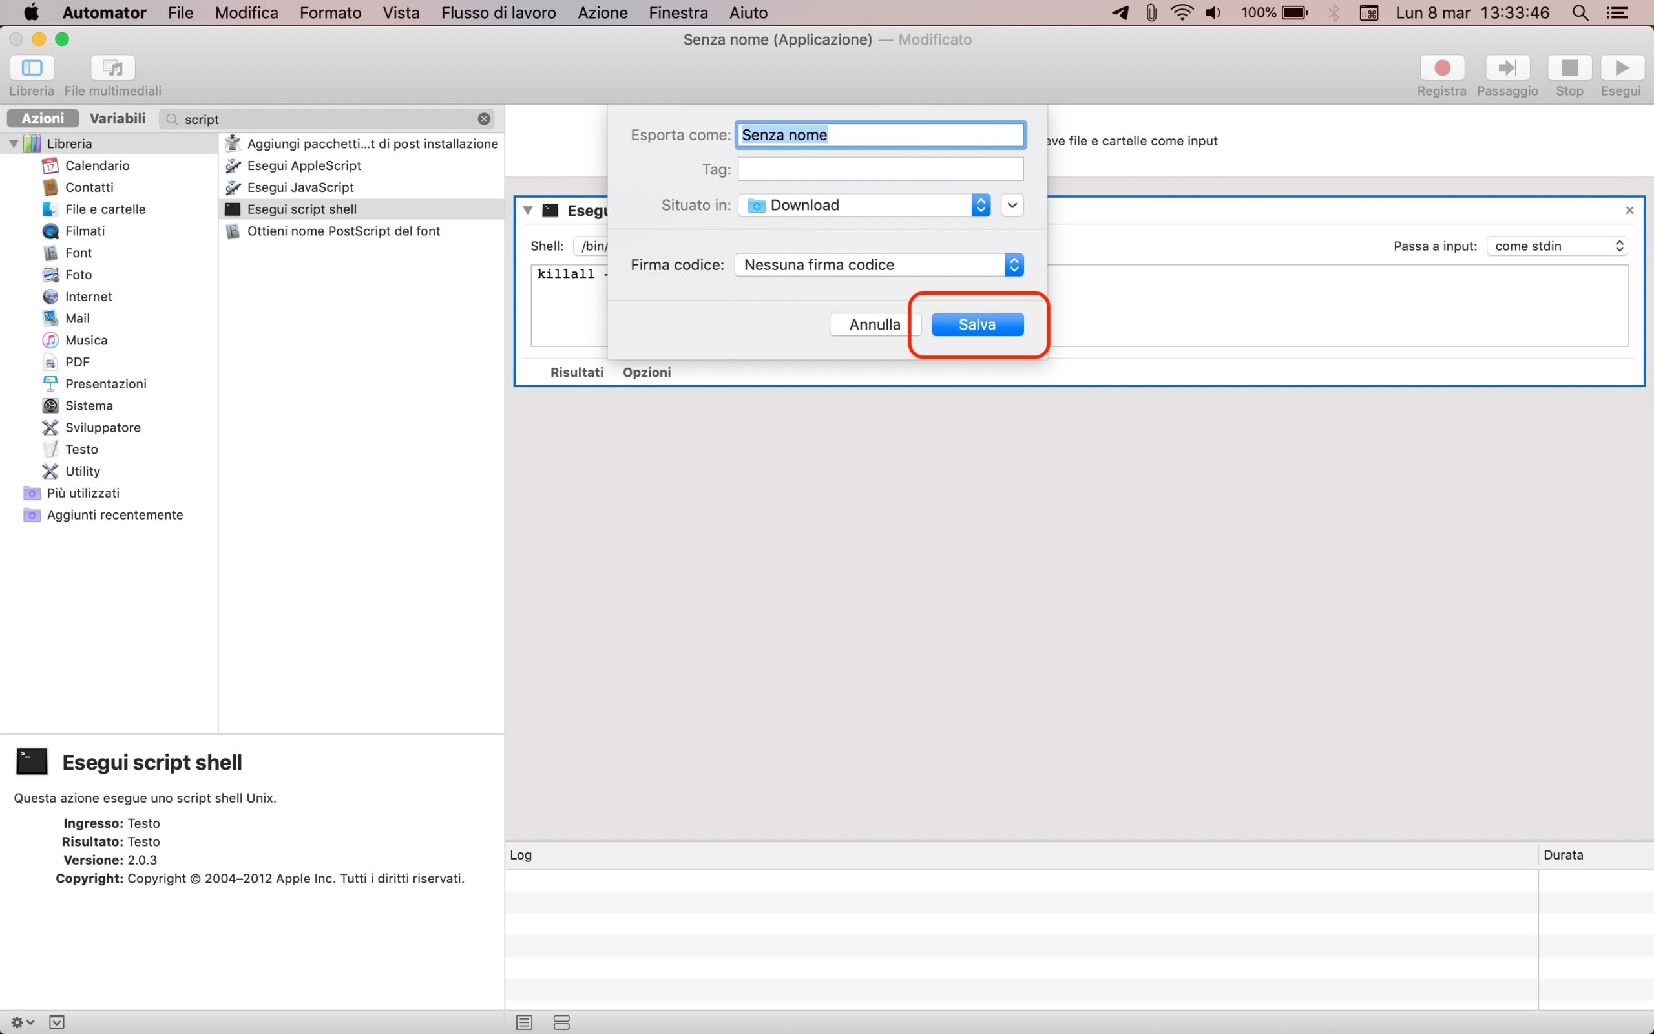Select the Azioni segment
Screen dimensions: 1654x1034
(43, 118)
